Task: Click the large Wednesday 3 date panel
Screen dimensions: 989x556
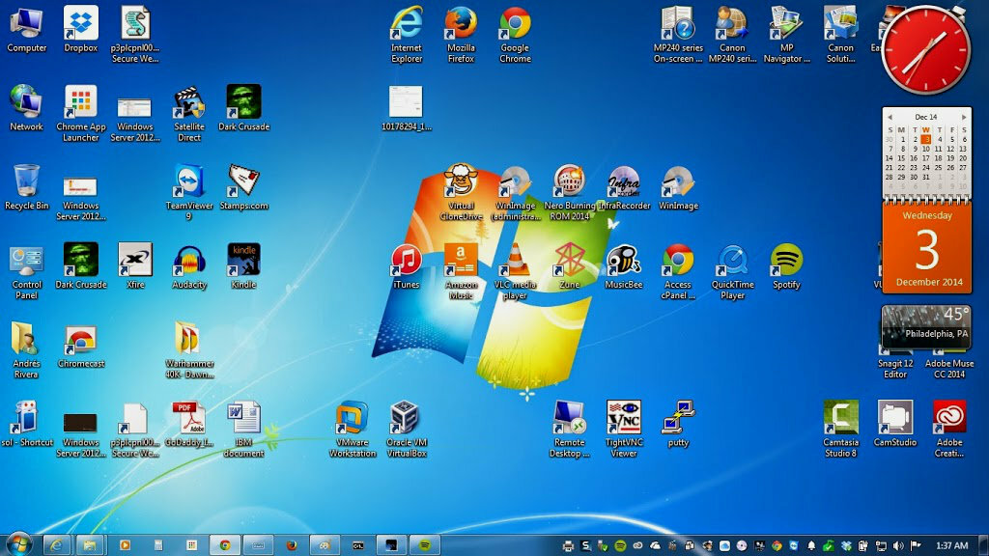Action: [926, 248]
